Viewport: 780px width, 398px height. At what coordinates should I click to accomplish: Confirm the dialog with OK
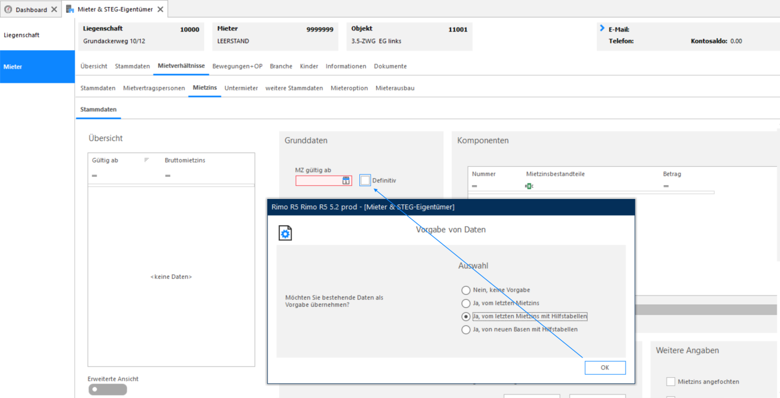tap(605, 368)
